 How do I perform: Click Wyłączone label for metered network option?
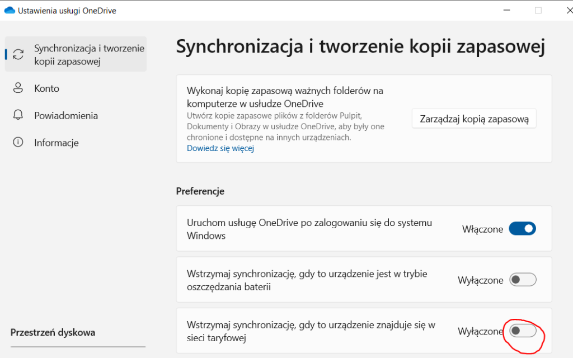click(x=480, y=331)
